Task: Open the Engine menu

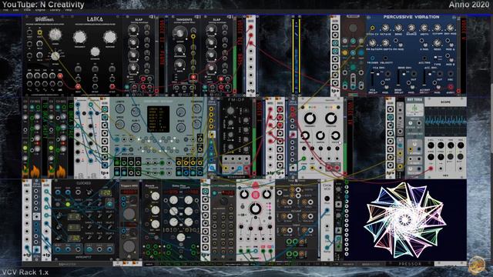Action: click(x=40, y=10)
